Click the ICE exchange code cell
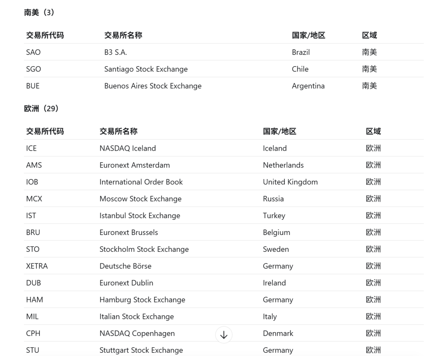445x356 pixels. click(x=31, y=148)
